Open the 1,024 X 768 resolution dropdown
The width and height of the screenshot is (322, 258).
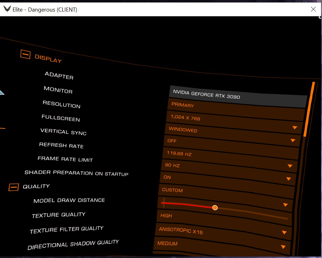pos(235,123)
